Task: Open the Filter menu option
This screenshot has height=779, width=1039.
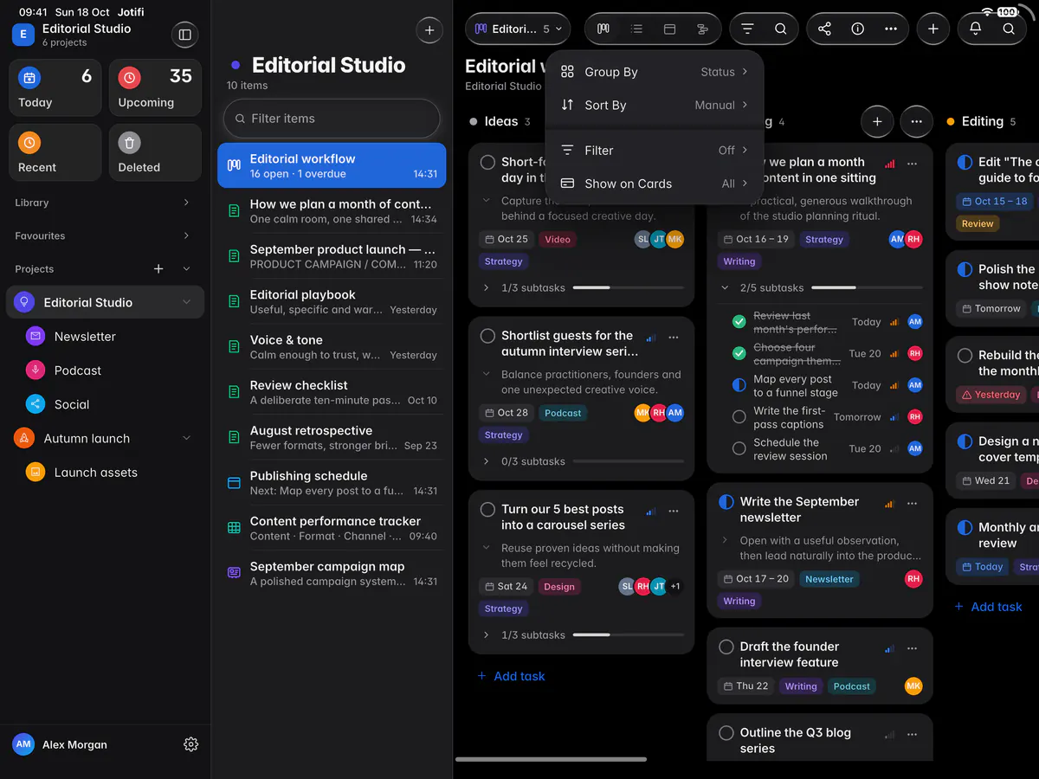Action: tap(655, 150)
